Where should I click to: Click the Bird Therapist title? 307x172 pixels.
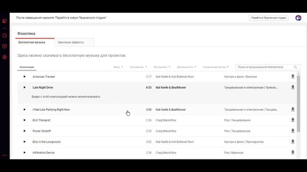click(41, 120)
